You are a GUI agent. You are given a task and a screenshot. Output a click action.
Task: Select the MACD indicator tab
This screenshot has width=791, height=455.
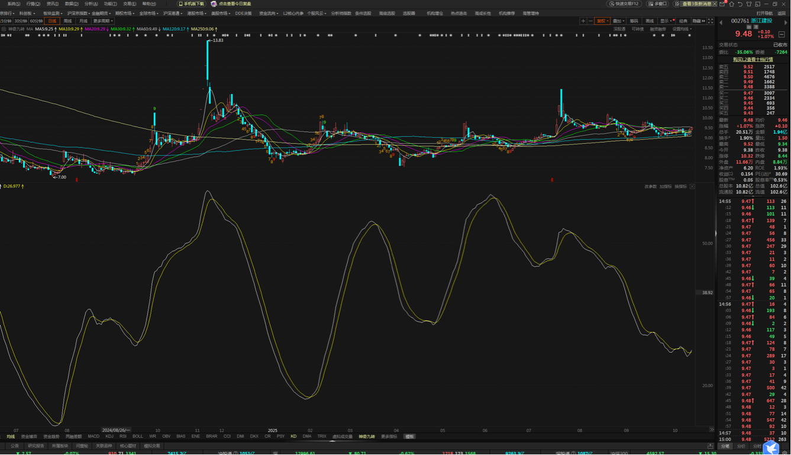coord(93,437)
